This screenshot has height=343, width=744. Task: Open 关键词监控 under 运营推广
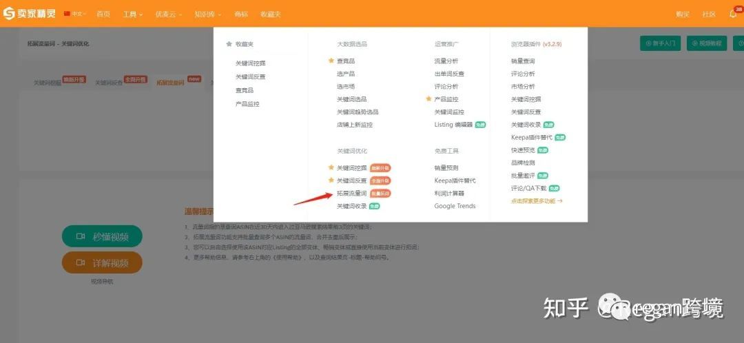[x=449, y=112]
